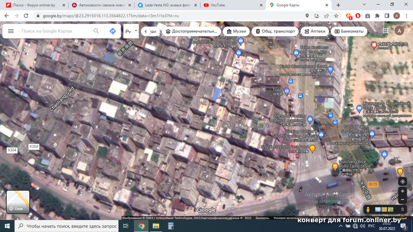Click the Xiyangyang Convenience Store marker
Screen dimensions: 413x232
(x=359, y=108)
